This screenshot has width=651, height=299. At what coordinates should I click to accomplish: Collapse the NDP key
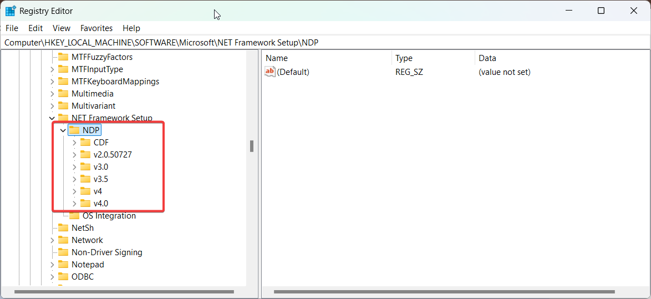pos(63,130)
